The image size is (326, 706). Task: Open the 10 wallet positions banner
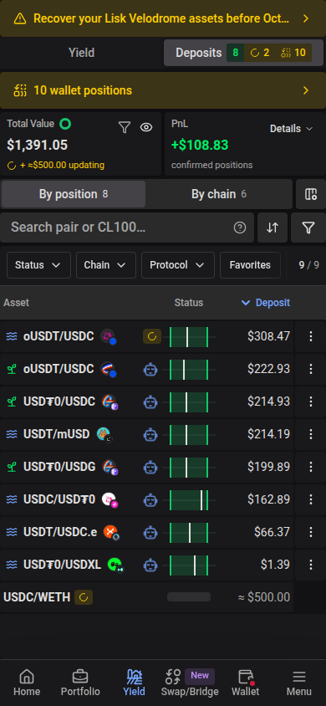[x=163, y=90]
